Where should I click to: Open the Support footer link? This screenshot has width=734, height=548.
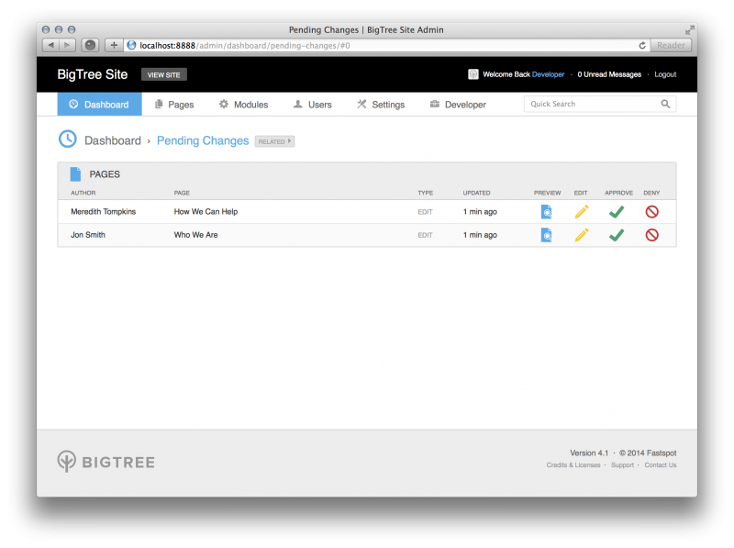(x=622, y=465)
